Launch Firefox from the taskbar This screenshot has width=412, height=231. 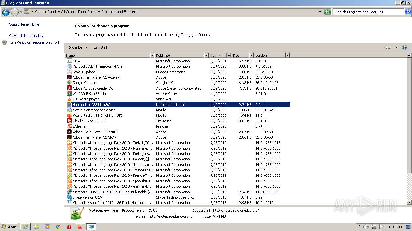(80, 227)
